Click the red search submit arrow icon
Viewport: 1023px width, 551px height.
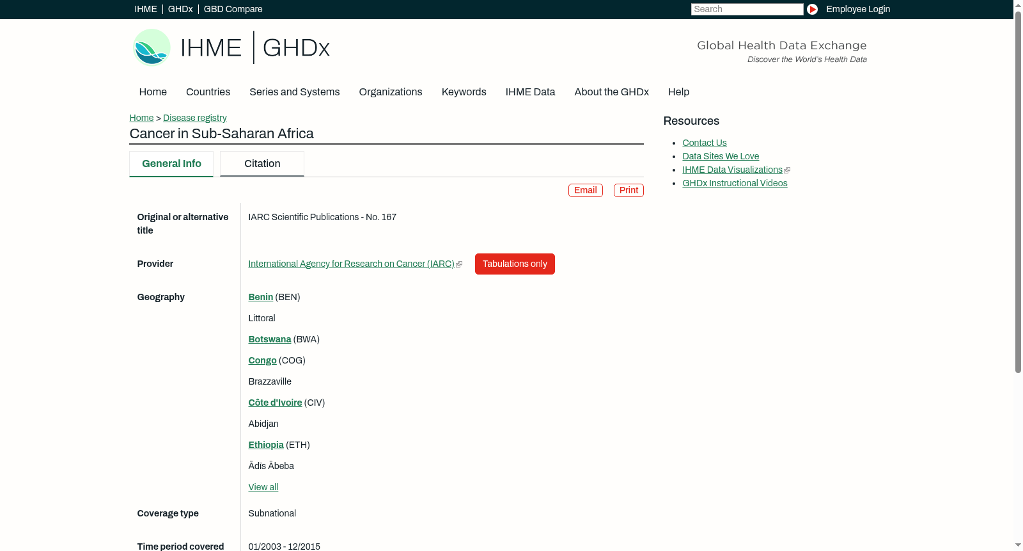[812, 9]
